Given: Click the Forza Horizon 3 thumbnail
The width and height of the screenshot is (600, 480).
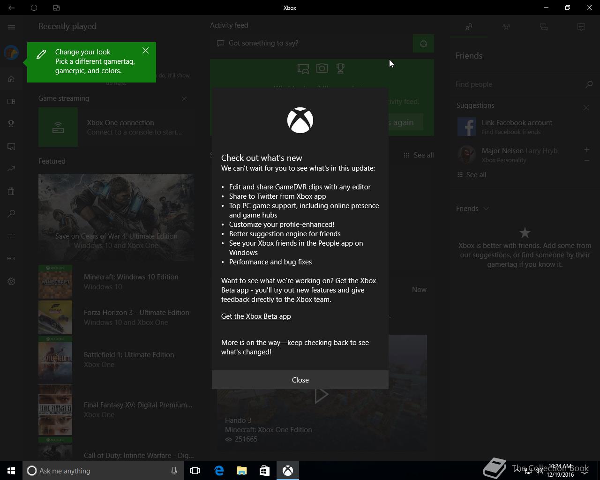Looking at the screenshot, I should coord(55,317).
